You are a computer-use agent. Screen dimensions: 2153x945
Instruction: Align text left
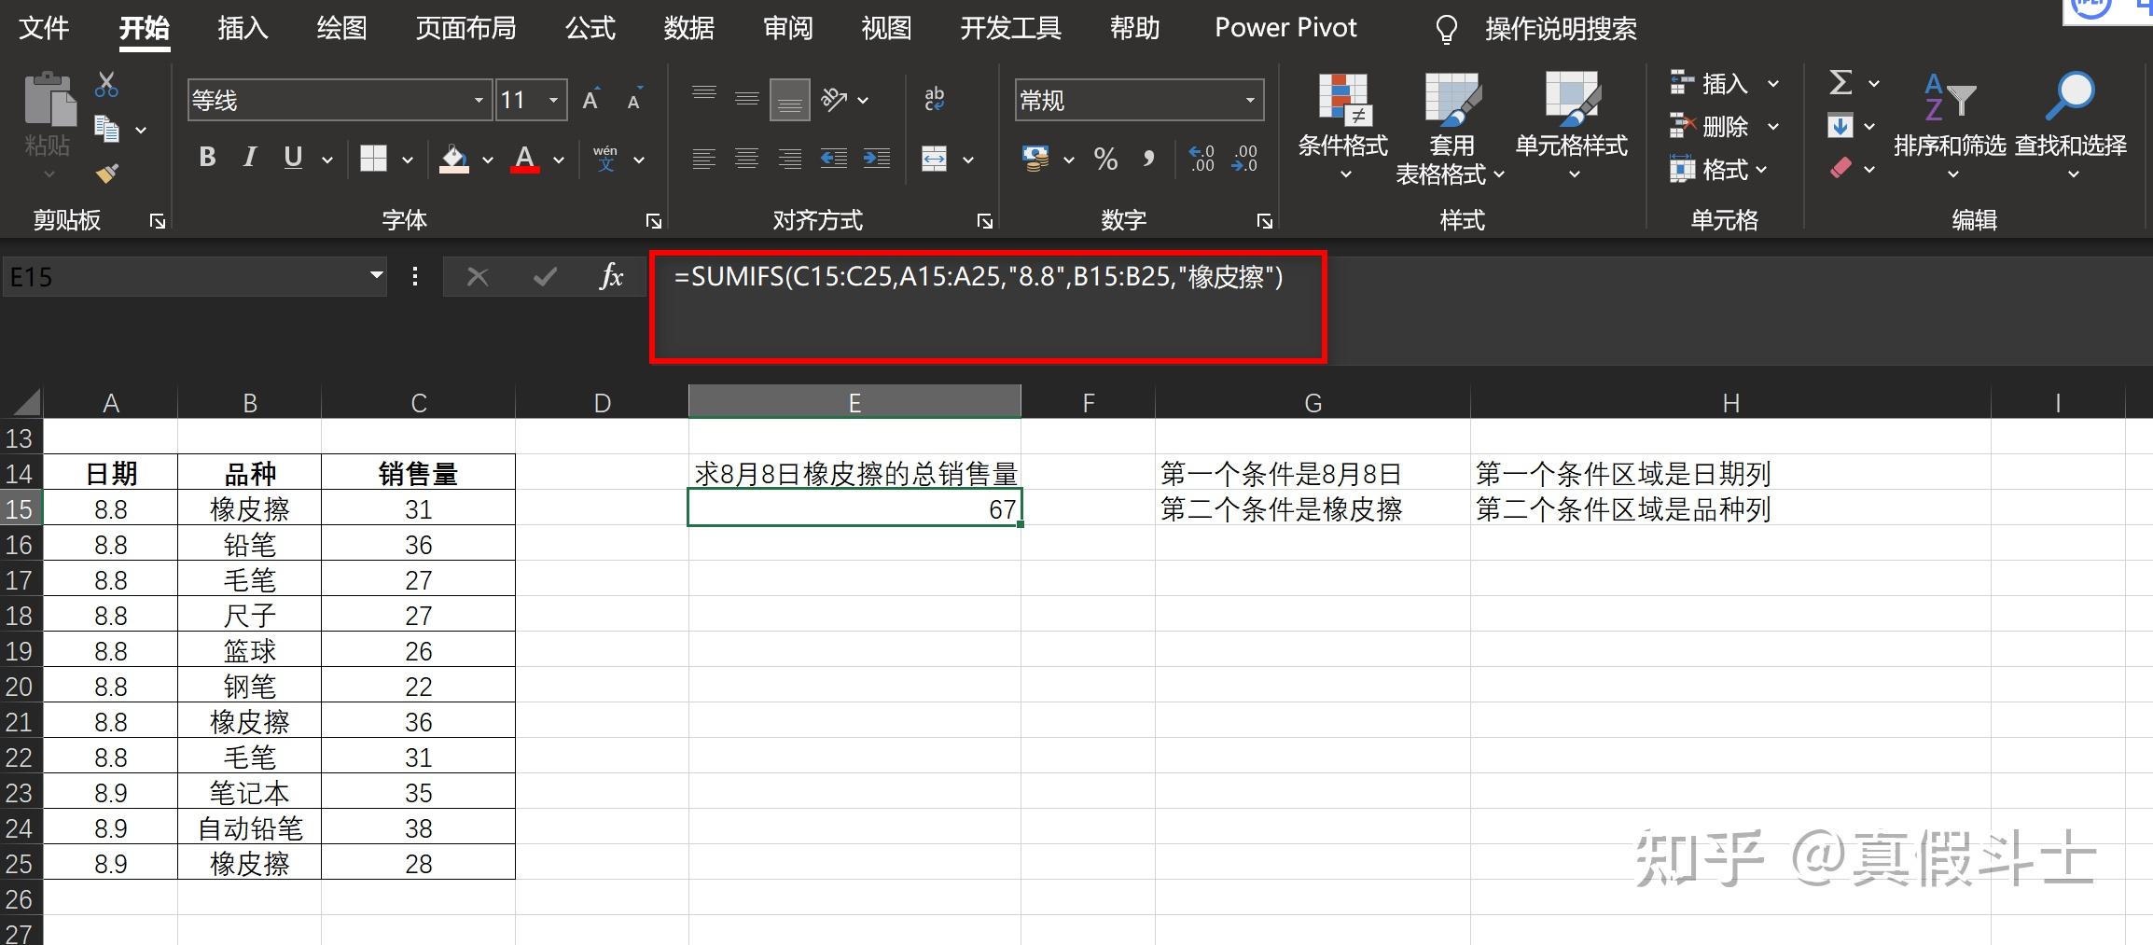(704, 159)
